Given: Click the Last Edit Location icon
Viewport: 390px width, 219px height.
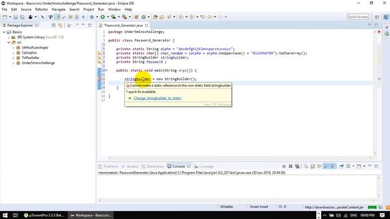Looking at the screenshot, I should [203, 17].
